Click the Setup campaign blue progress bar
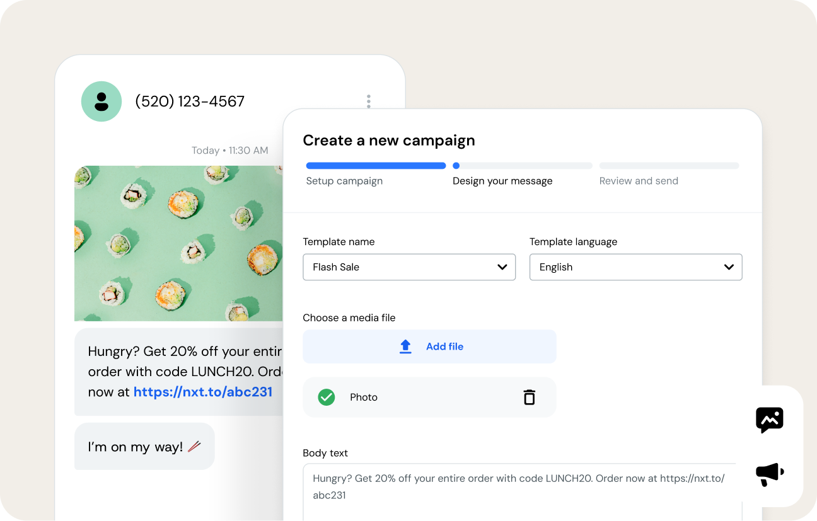This screenshot has width=817, height=521. (x=376, y=166)
